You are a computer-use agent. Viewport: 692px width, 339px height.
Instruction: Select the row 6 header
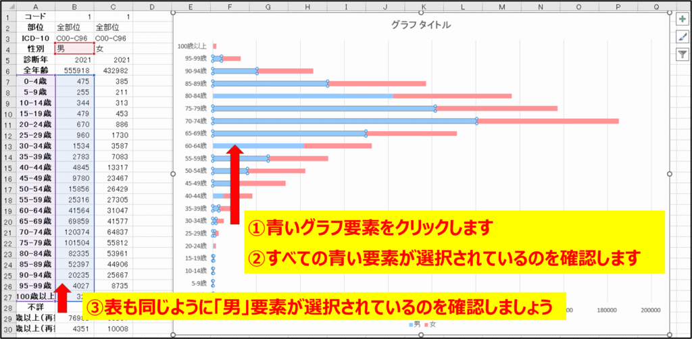[x=6, y=71]
